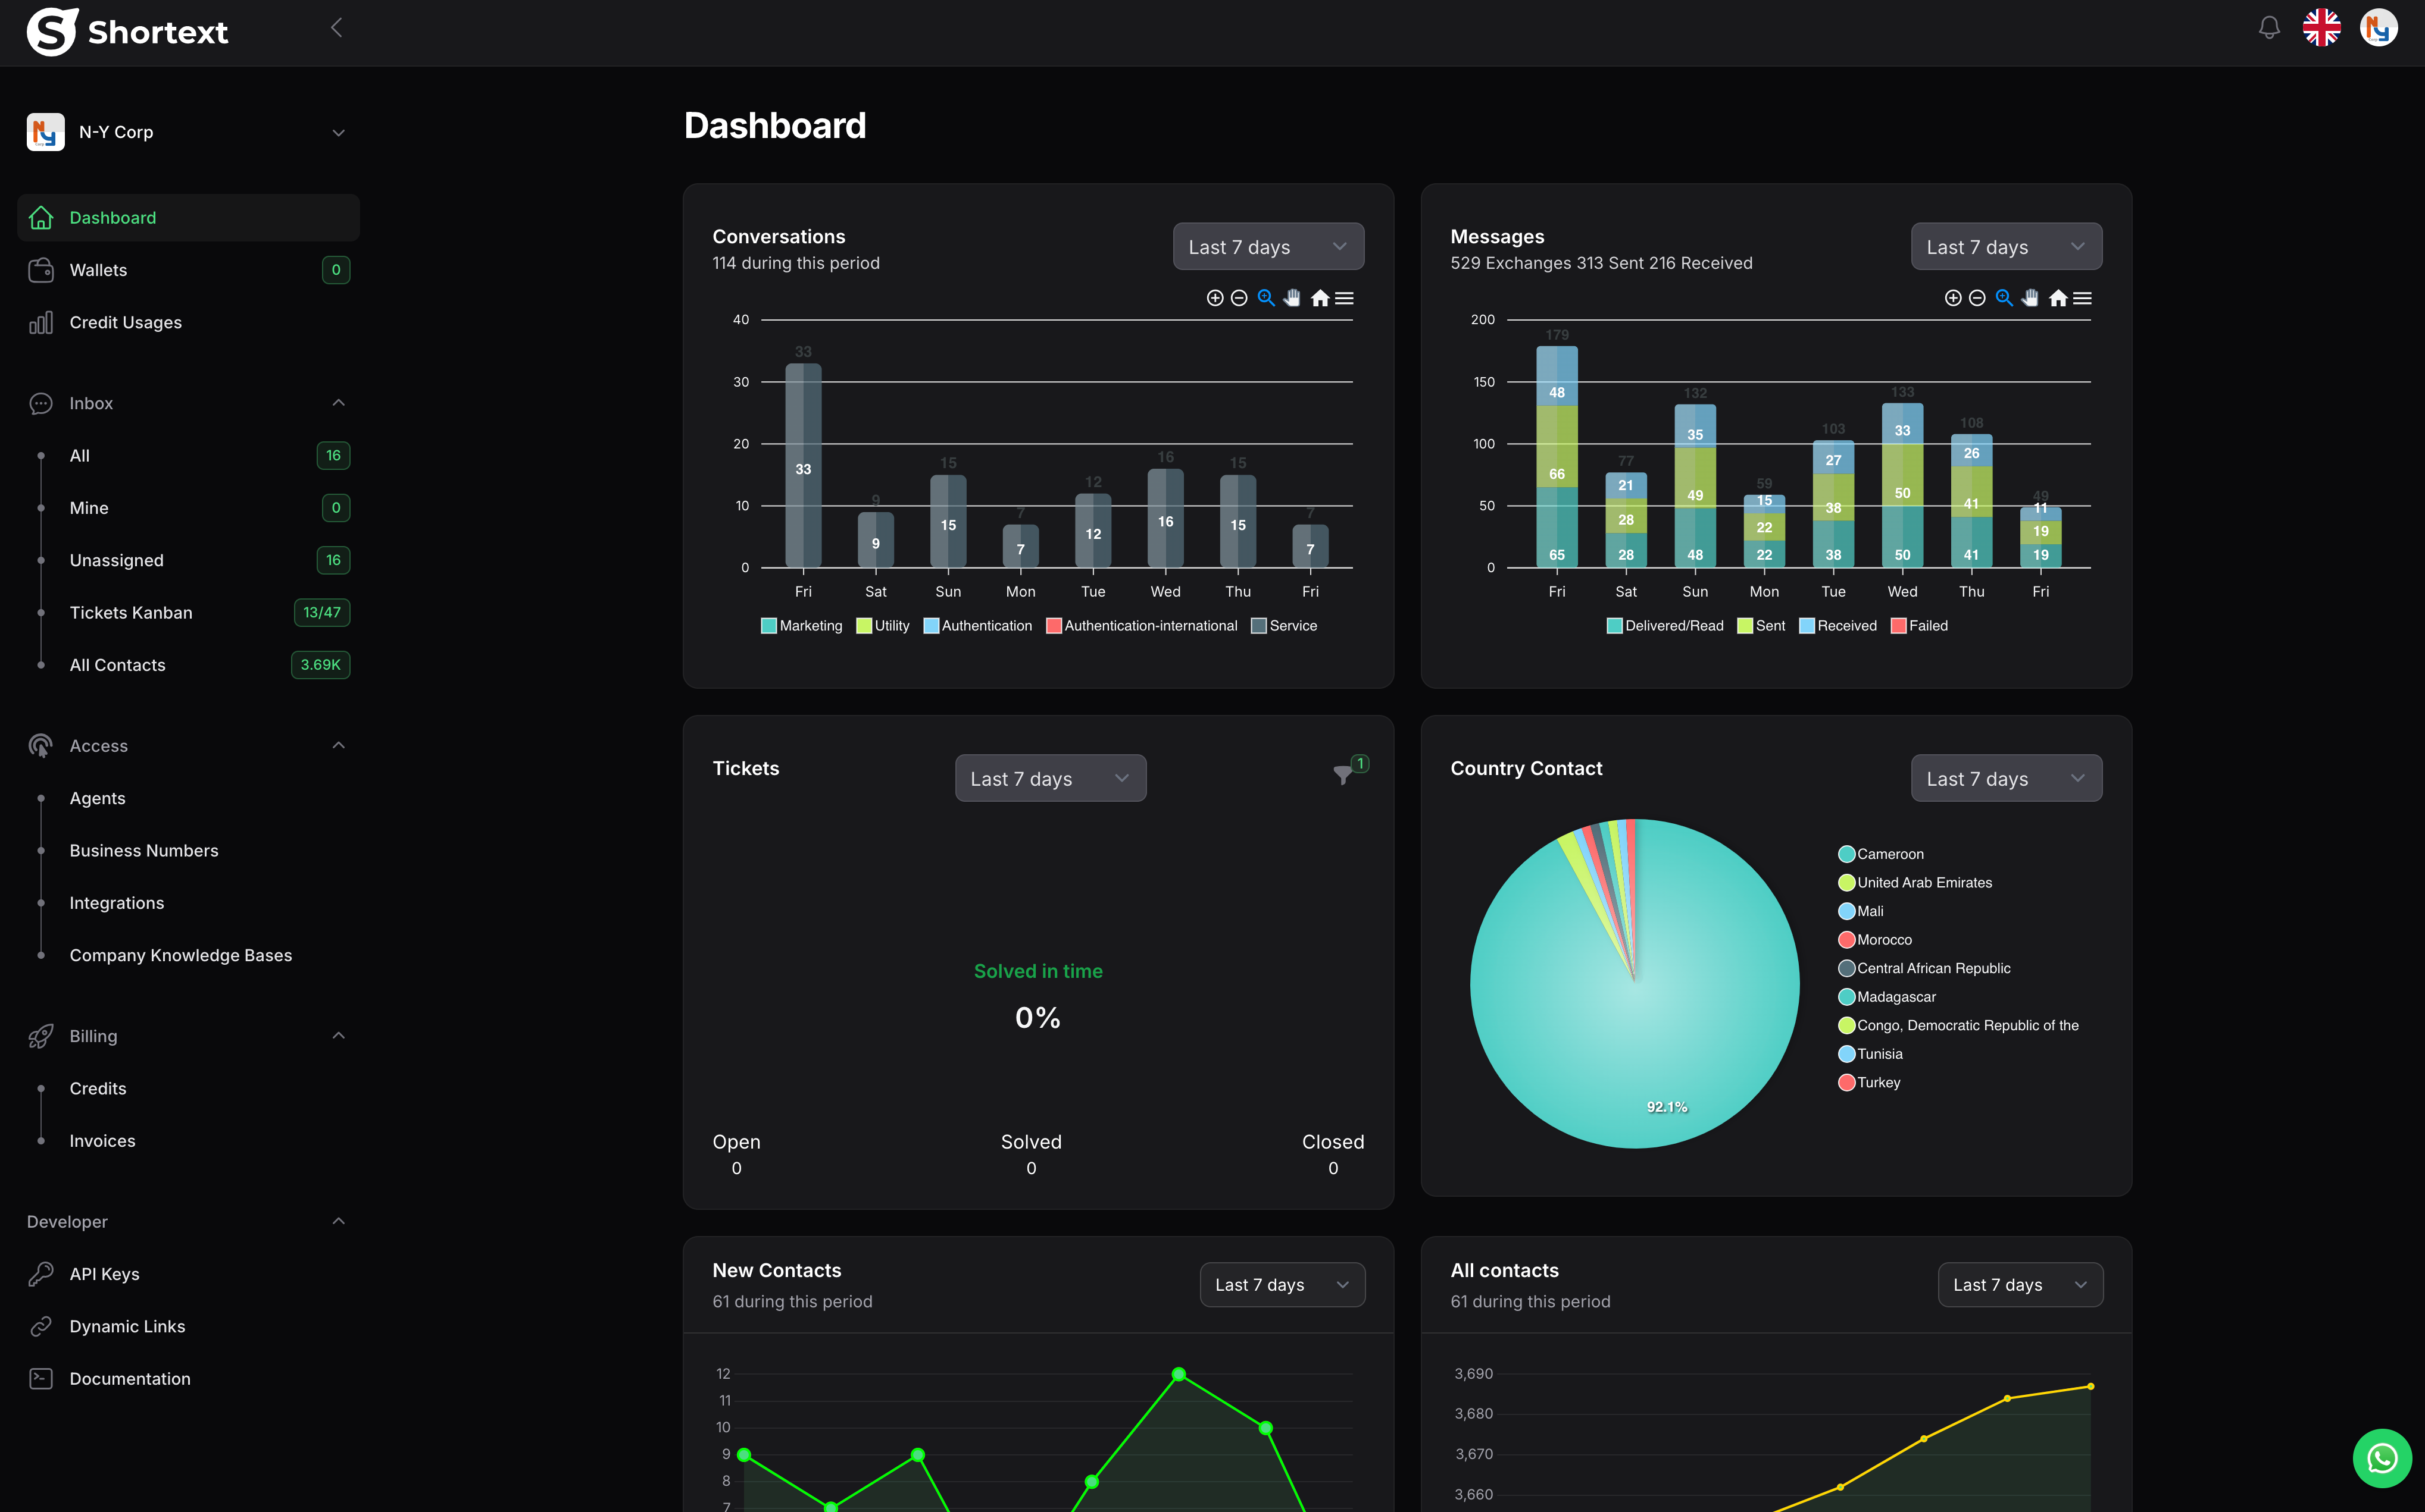
Task: Toggle the Failed series in the Messages legend
Action: [1919, 625]
